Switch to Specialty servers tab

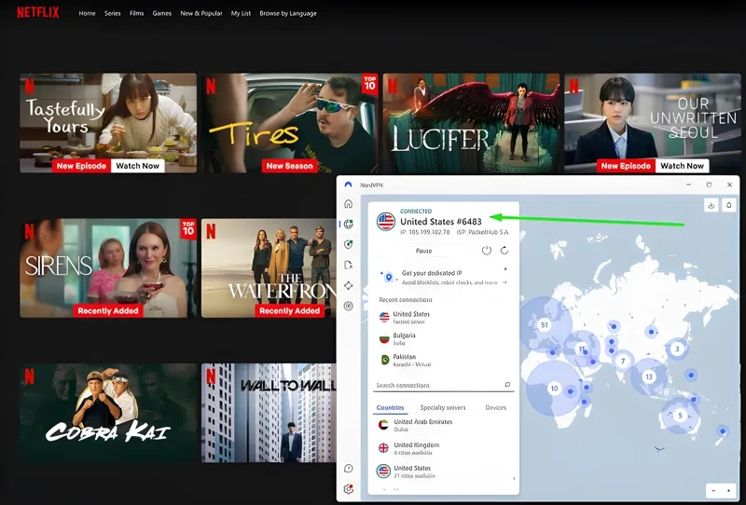coord(443,407)
